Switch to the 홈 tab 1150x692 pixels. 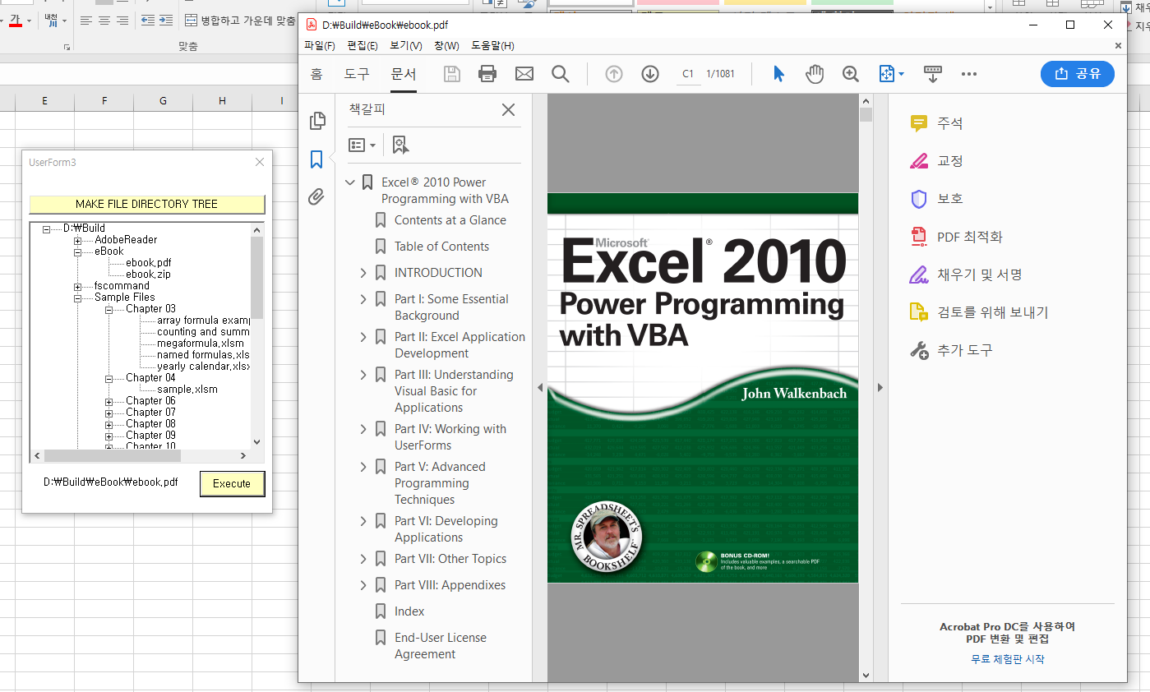(316, 74)
